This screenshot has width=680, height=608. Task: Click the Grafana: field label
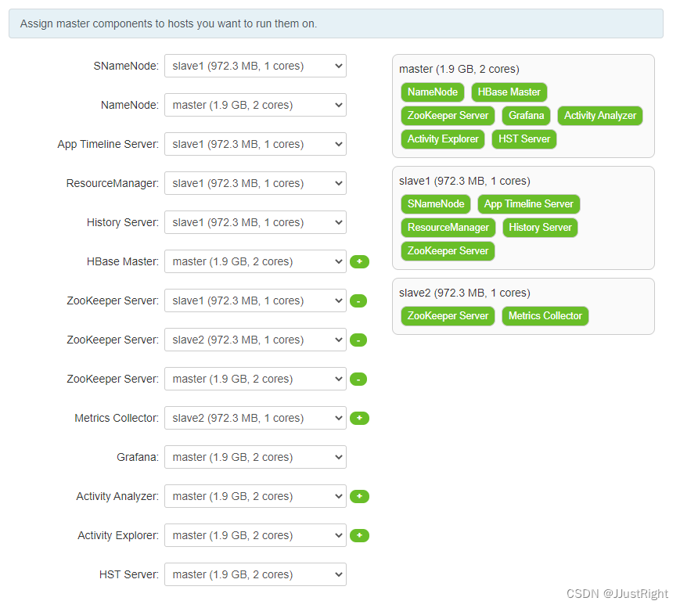(138, 457)
